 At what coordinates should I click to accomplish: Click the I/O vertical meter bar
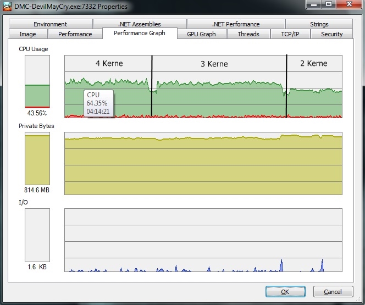[x=37, y=235]
